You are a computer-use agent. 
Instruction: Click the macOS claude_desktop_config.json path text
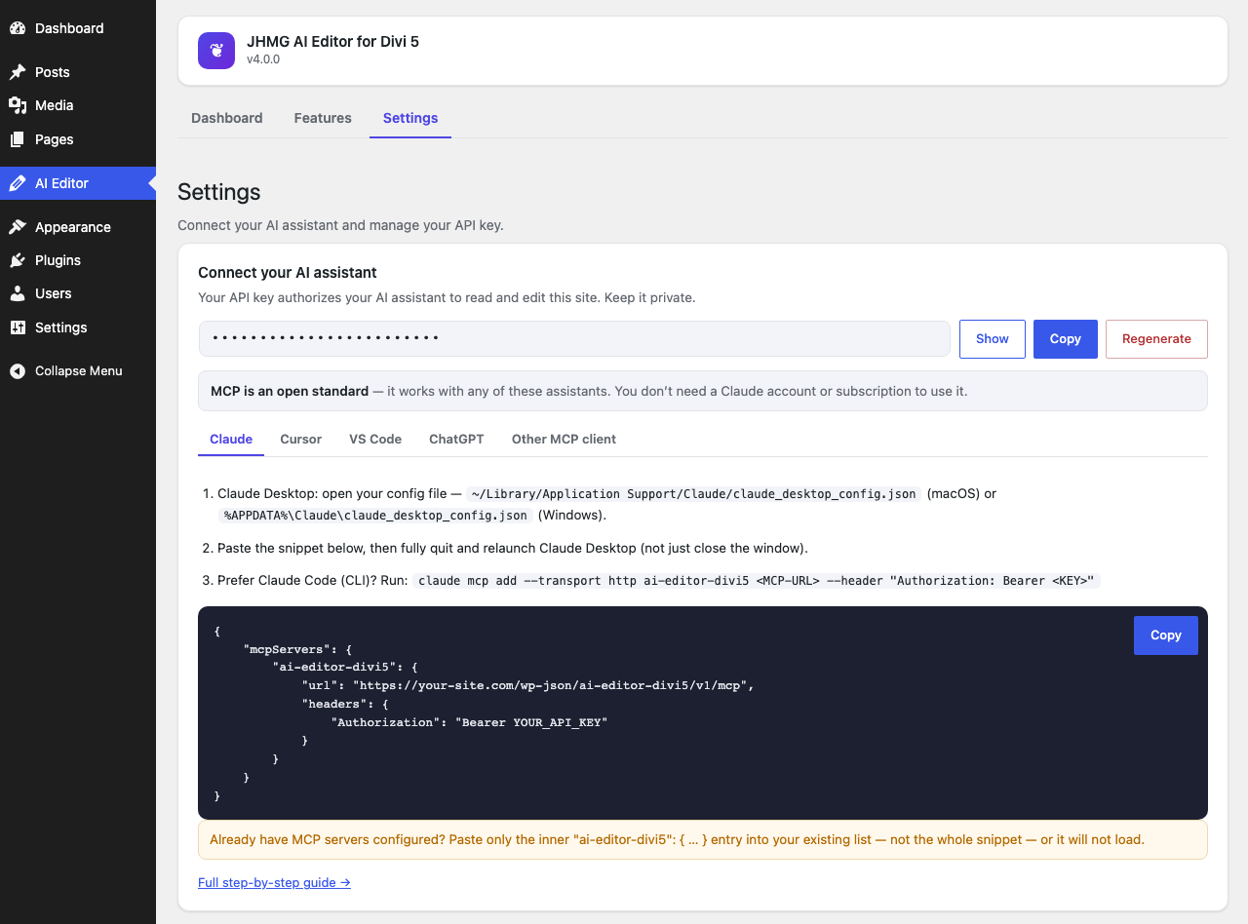point(693,494)
